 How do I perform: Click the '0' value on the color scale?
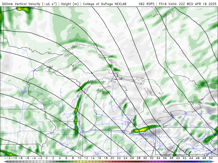click(x=47, y=158)
